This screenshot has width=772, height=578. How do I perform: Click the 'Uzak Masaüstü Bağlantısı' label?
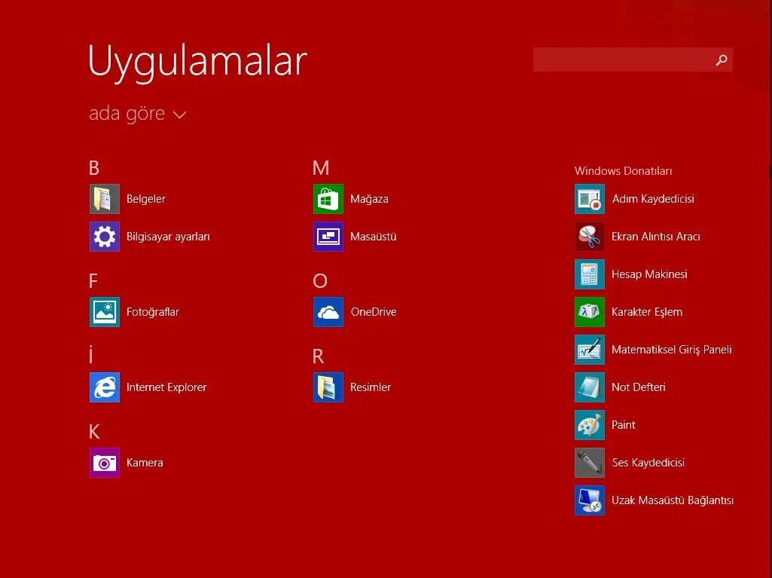[673, 500]
